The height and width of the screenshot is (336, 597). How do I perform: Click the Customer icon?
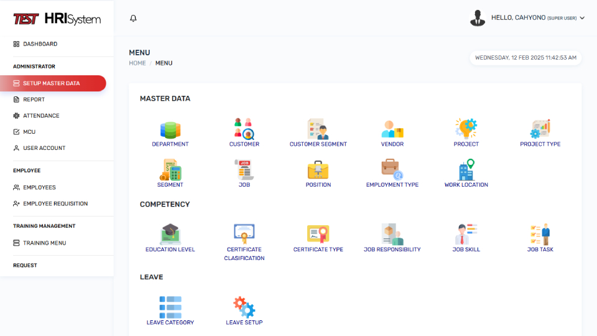[244, 129]
